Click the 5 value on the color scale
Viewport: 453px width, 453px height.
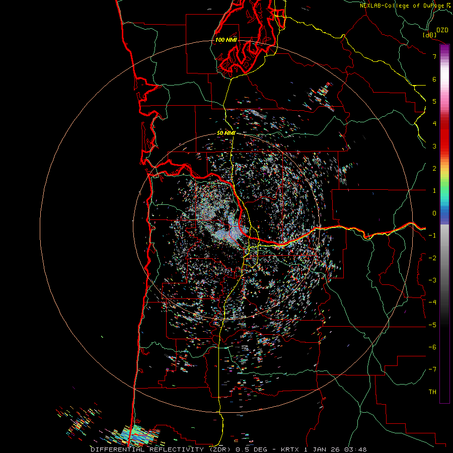click(x=434, y=101)
